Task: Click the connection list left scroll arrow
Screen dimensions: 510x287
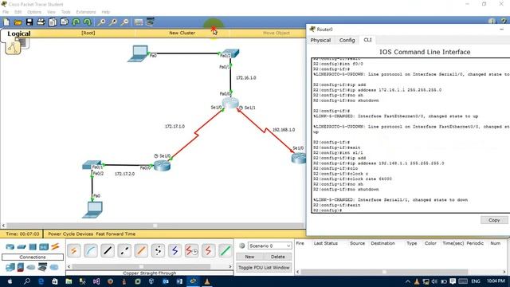Action: 69,266
